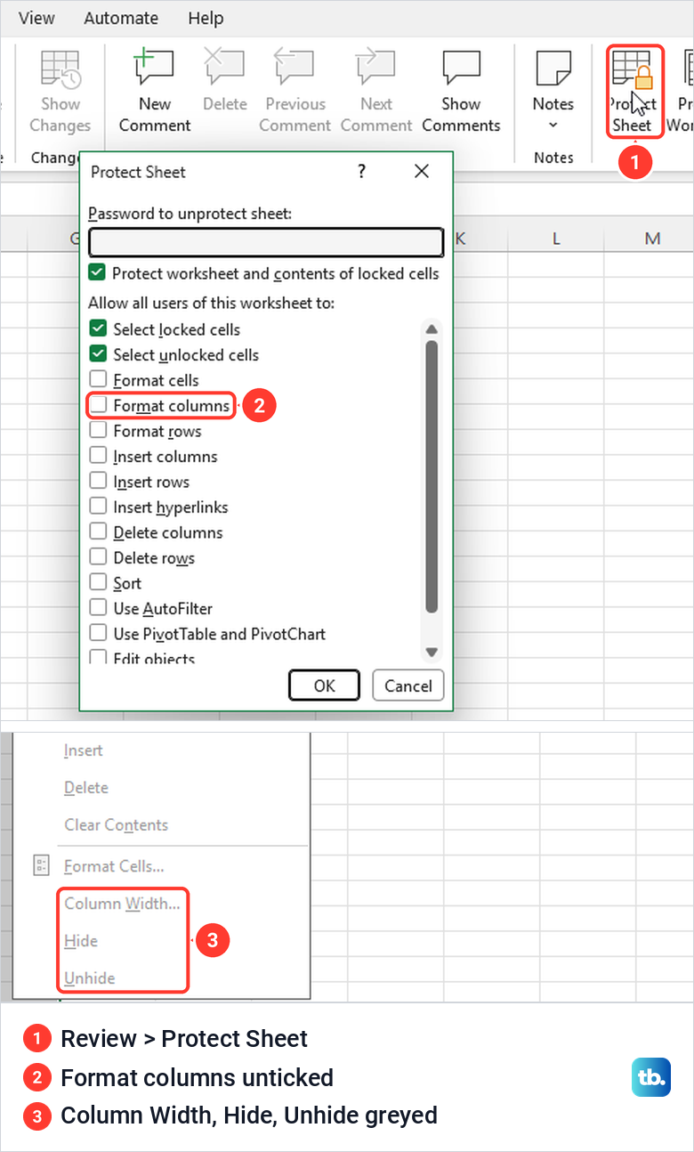Click the dialog help question mark

point(361,171)
